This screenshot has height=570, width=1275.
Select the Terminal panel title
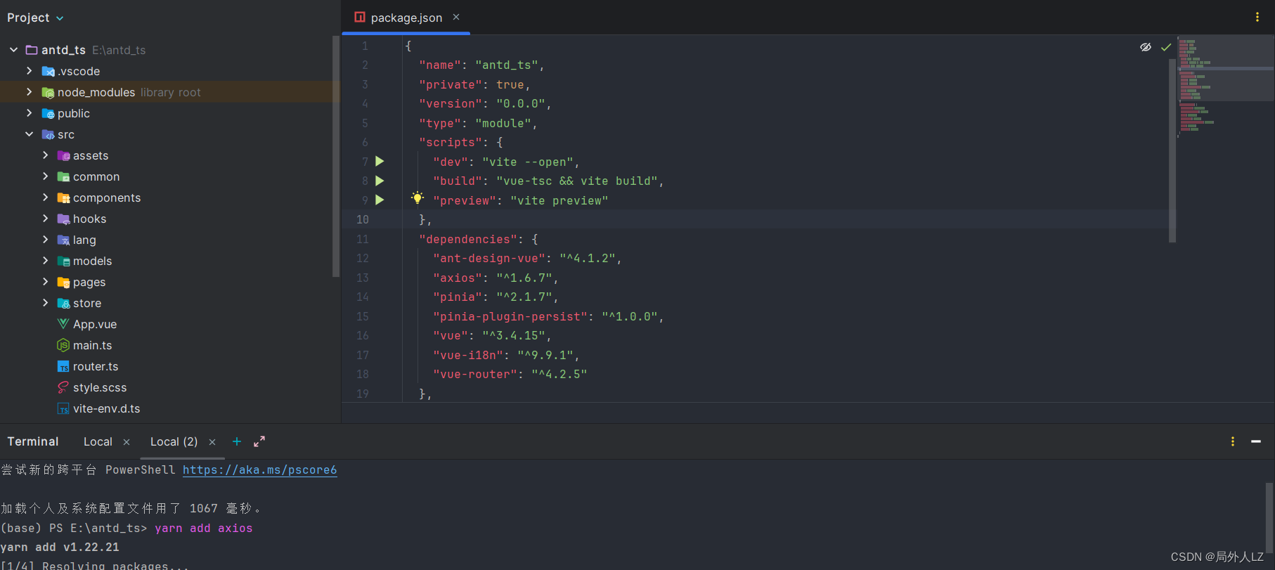coord(32,441)
